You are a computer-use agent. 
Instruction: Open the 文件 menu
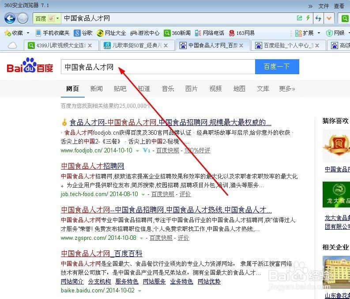tap(324, 6)
